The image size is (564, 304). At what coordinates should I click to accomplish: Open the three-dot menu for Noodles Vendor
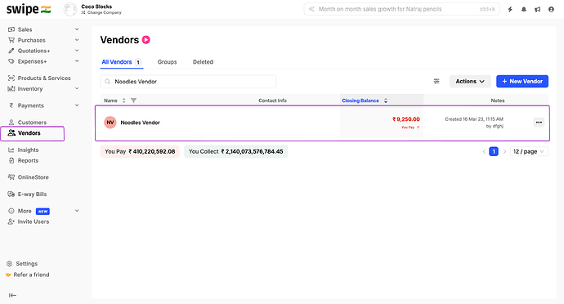pyautogui.click(x=539, y=123)
